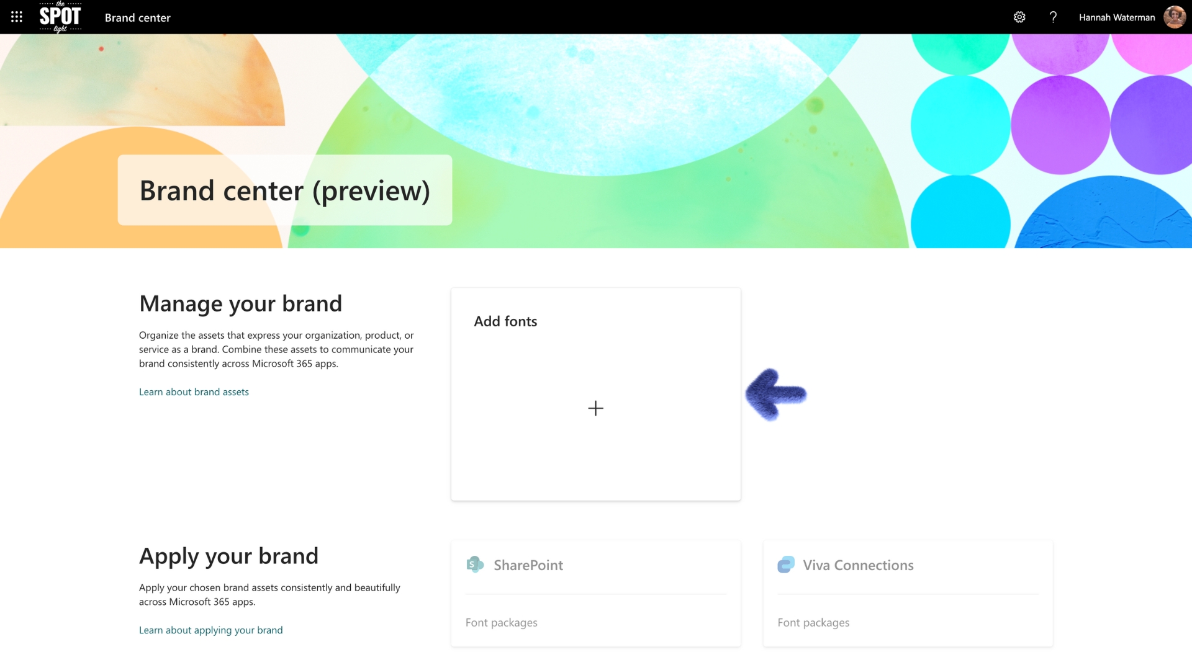
Task: Select the Add fonts card
Action: pyautogui.click(x=595, y=394)
